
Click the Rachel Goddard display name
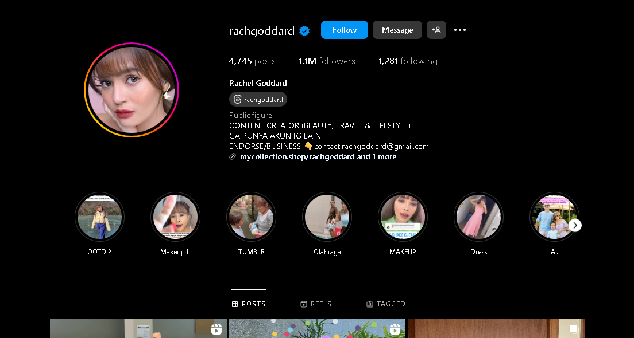pyautogui.click(x=258, y=83)
